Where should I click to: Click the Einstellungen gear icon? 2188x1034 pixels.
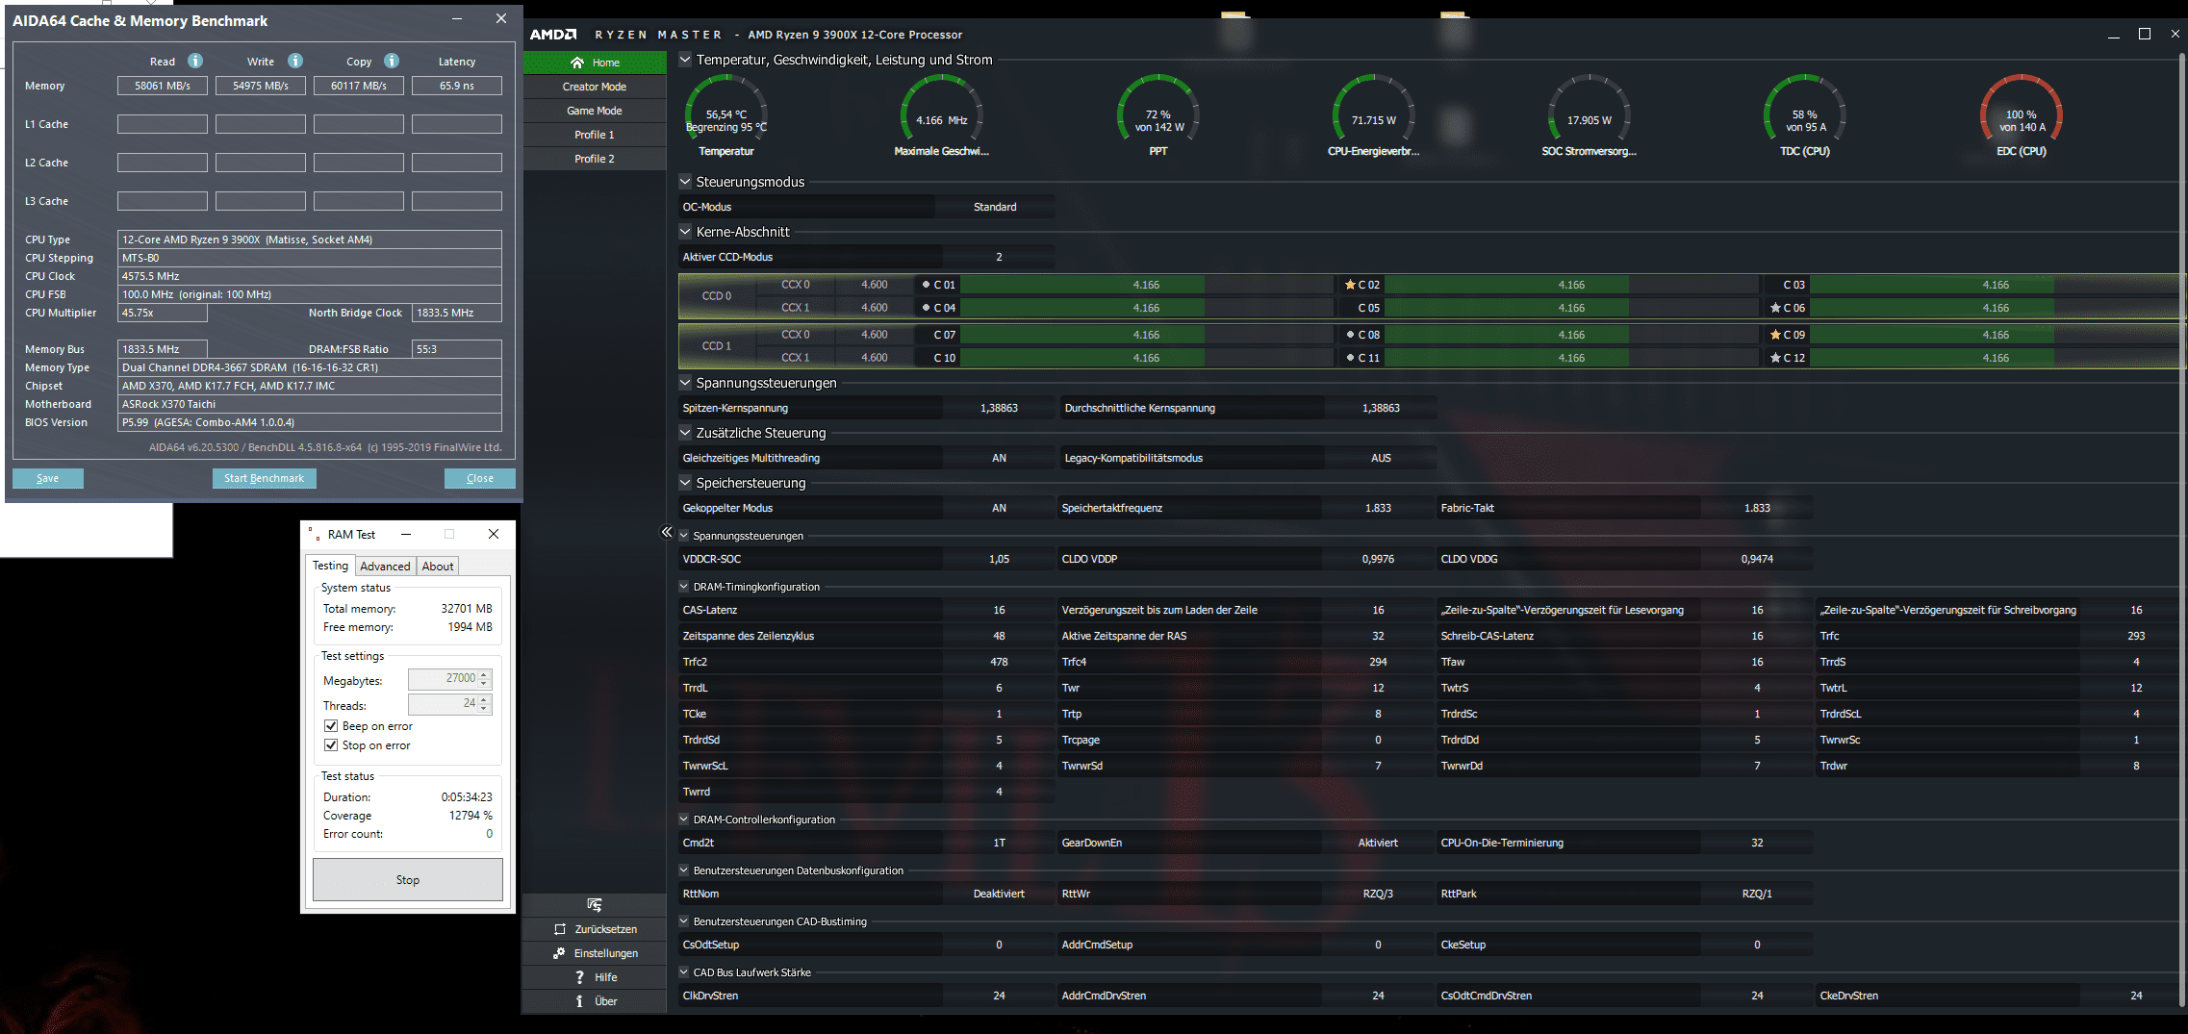[x=559, y=953]
